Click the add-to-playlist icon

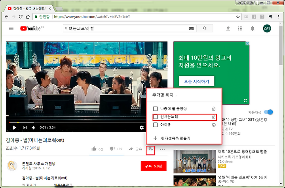click(x=150, y=149)
